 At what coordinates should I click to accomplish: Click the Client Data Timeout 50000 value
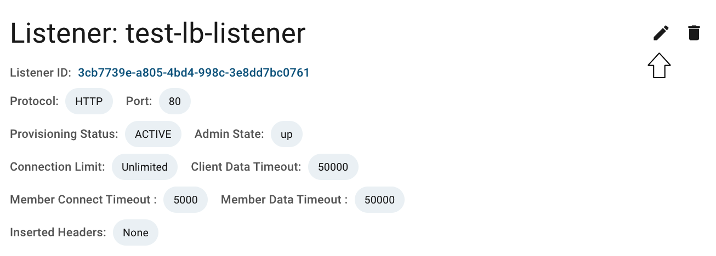click(x=333, y=167)
